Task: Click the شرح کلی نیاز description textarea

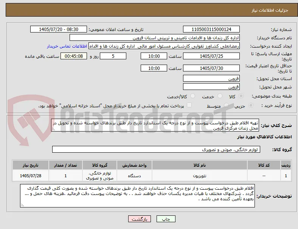Action: tap(155, 125)
